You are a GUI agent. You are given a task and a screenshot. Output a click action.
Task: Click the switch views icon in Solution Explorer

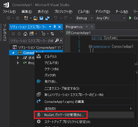click(31, 33)
